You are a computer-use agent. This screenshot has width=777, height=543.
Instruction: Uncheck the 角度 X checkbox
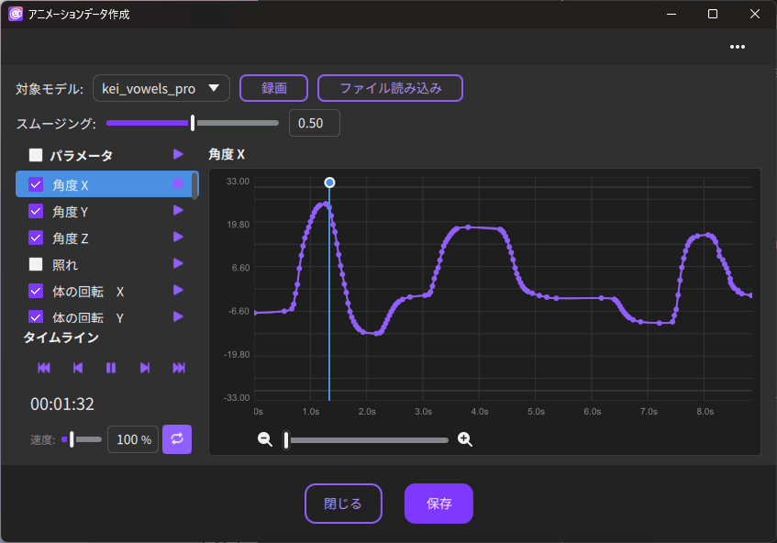(x=37, y=184)
